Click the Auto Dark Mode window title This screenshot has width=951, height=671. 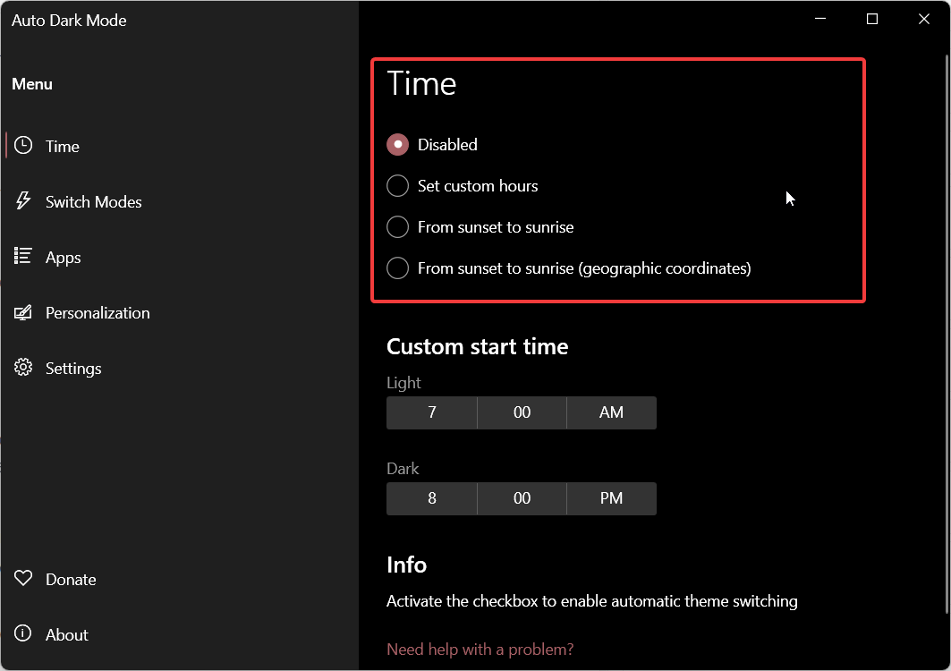point(69,20)
